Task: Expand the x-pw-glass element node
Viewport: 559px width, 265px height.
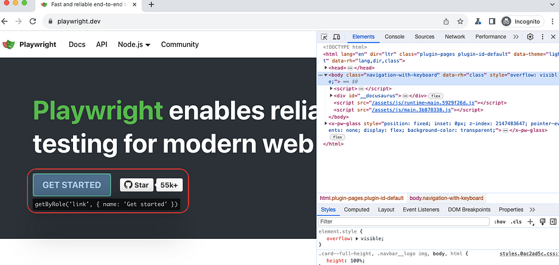Action: (x=326, y=123)
